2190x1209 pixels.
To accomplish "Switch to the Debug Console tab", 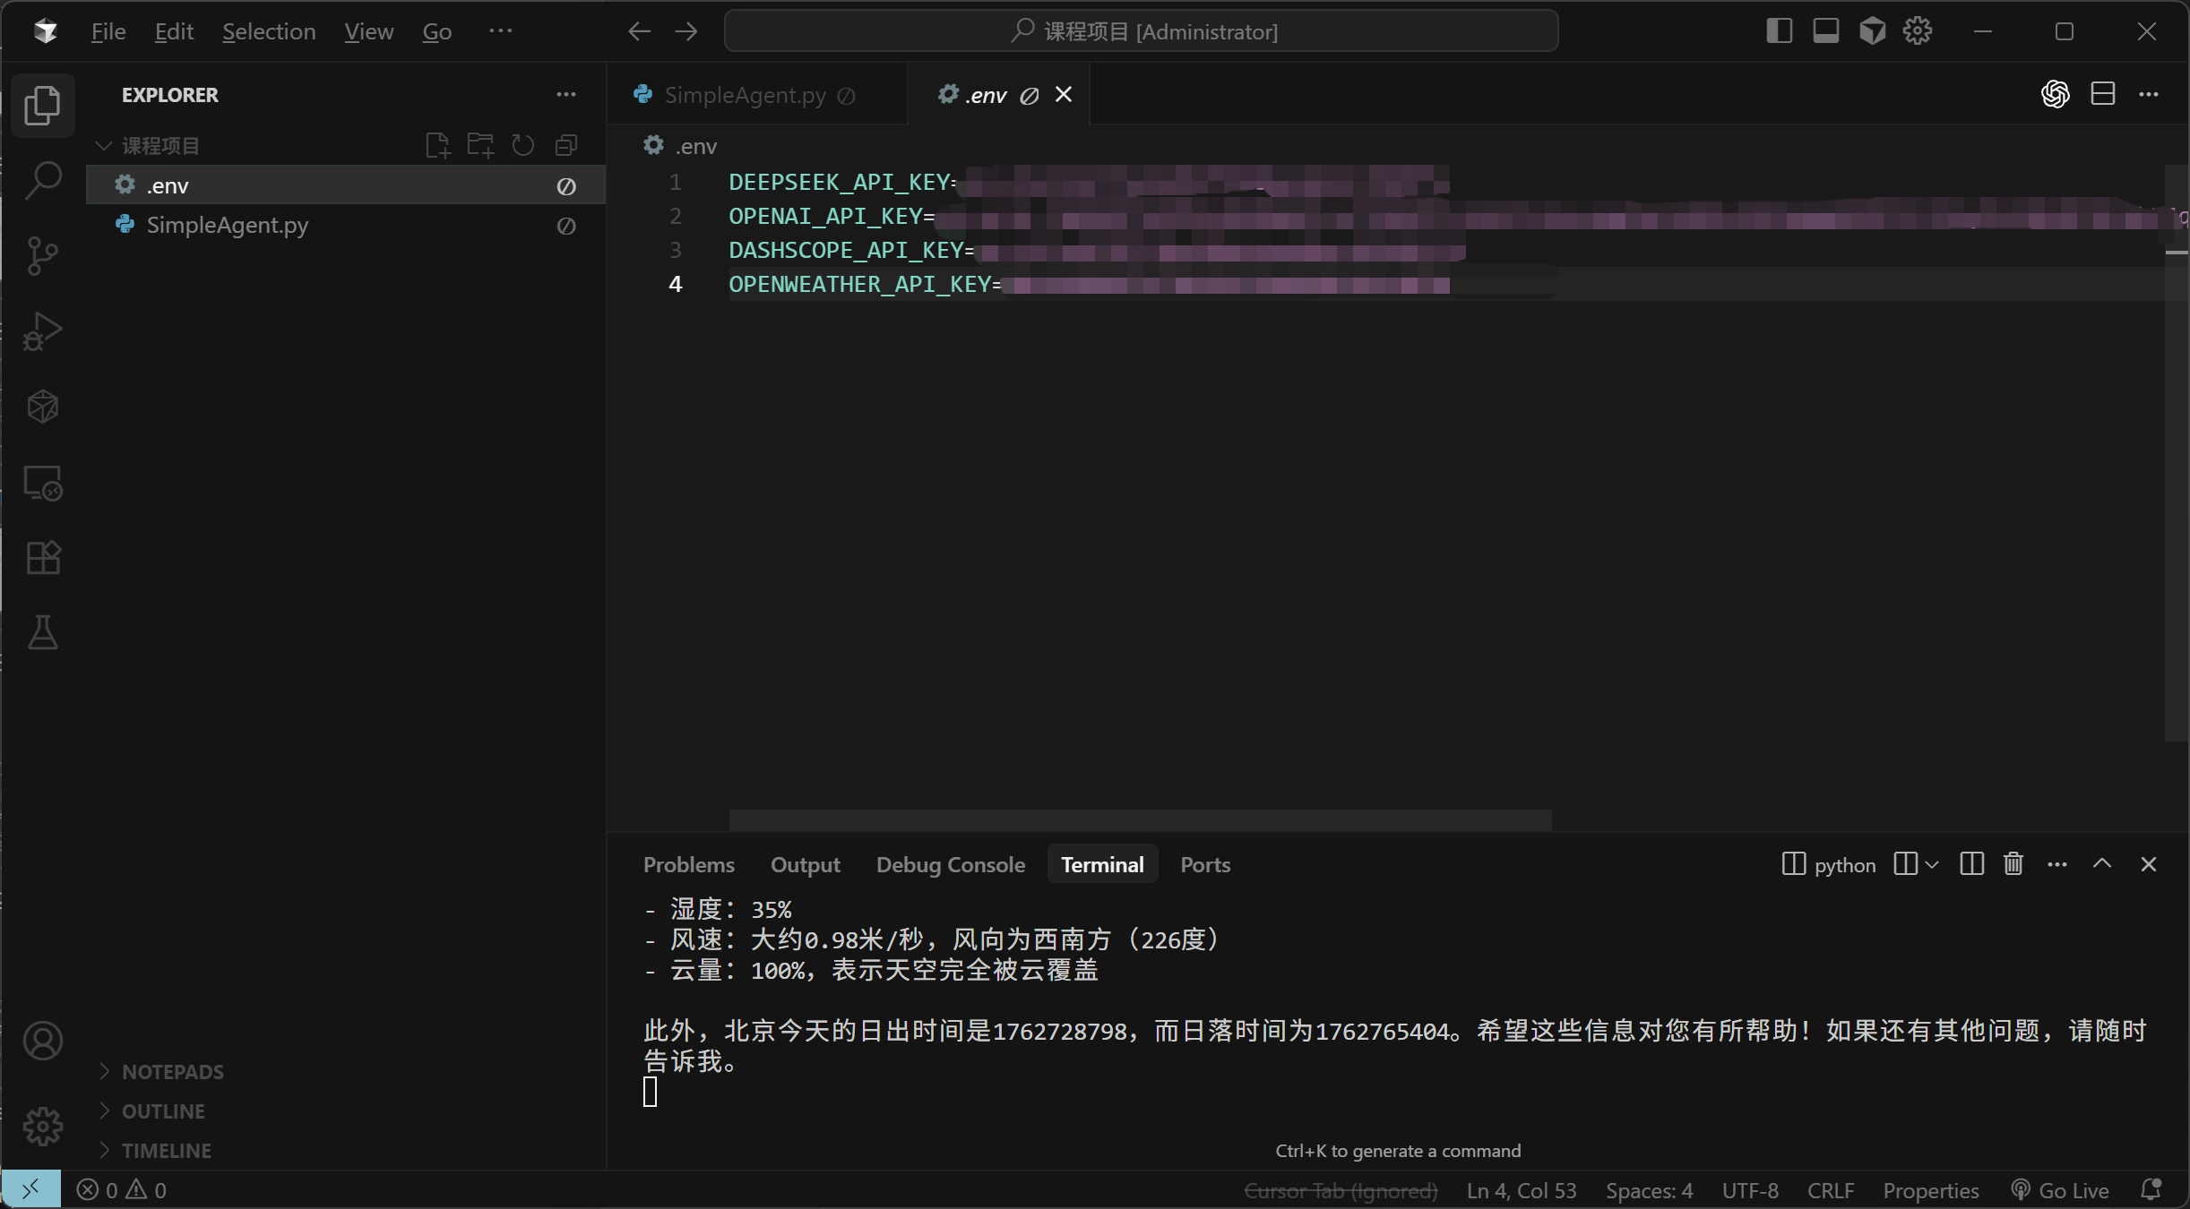I will [951, 865].
